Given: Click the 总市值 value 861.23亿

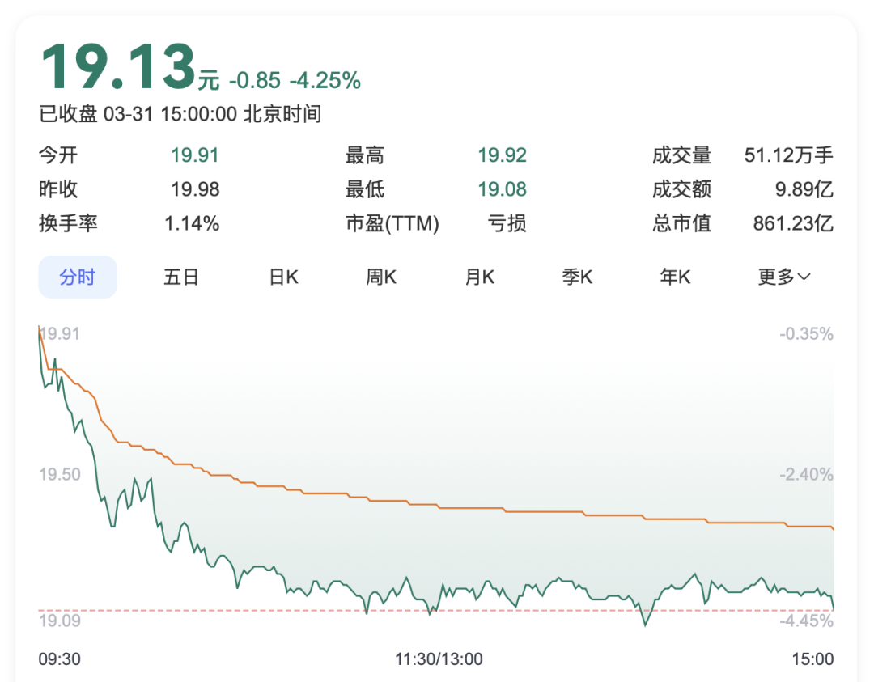Looking at the screenshot, I should coord(792,224).
